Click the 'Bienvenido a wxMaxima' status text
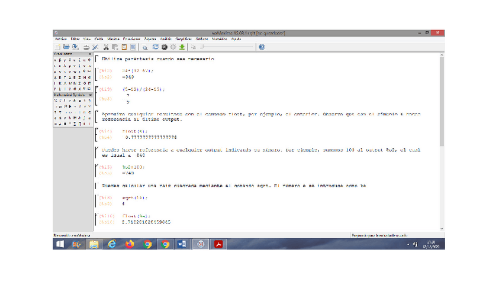Image resolution: width=502 pixels, height=282 pixels. pos(72,235)
